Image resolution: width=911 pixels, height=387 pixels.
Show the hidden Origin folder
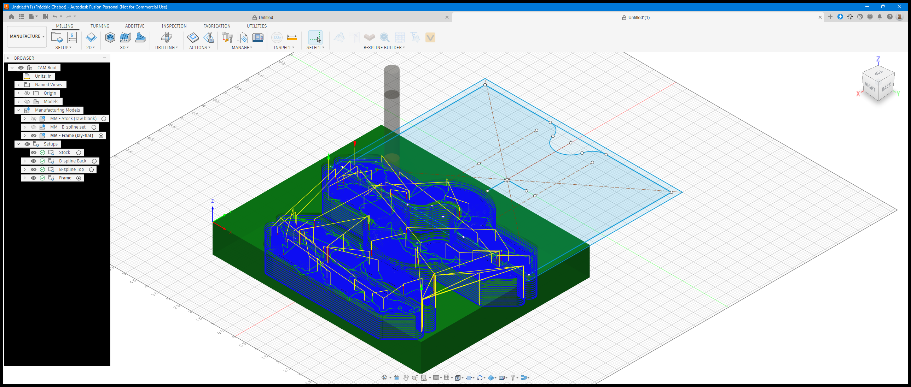[x=27, y=93]
